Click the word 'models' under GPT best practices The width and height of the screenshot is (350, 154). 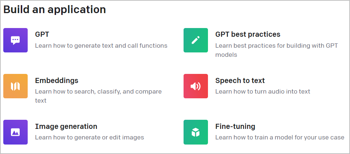[226, 55]
